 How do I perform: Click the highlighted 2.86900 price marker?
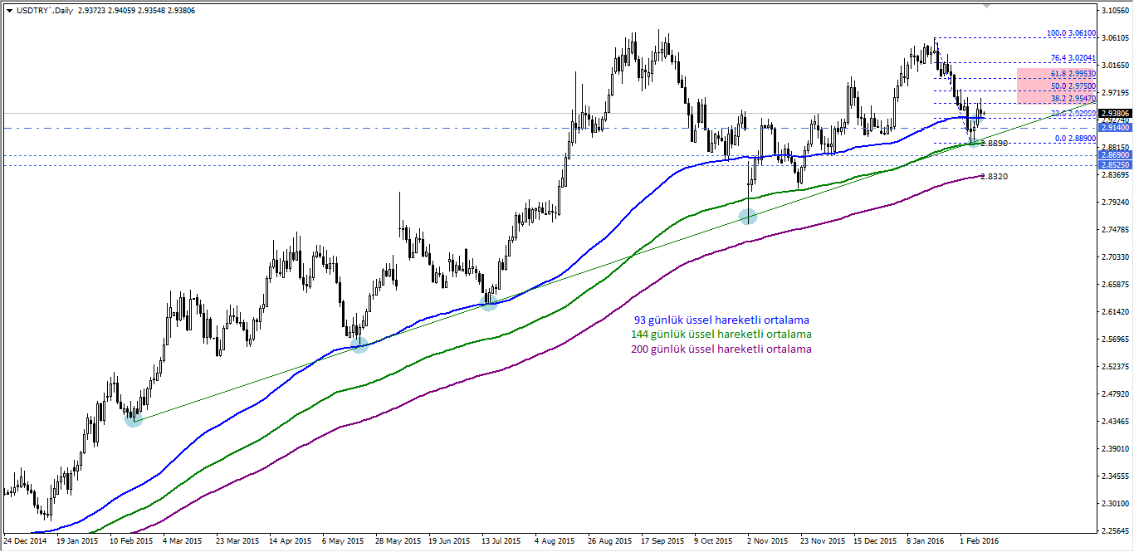tap(1115, 155)
